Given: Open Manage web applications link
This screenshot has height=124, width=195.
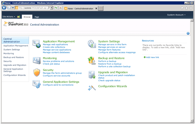Looking at the screenshot, I should (x=55, y=44).
